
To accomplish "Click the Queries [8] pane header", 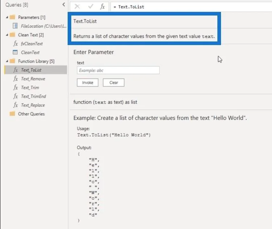I will coord(17,5).
